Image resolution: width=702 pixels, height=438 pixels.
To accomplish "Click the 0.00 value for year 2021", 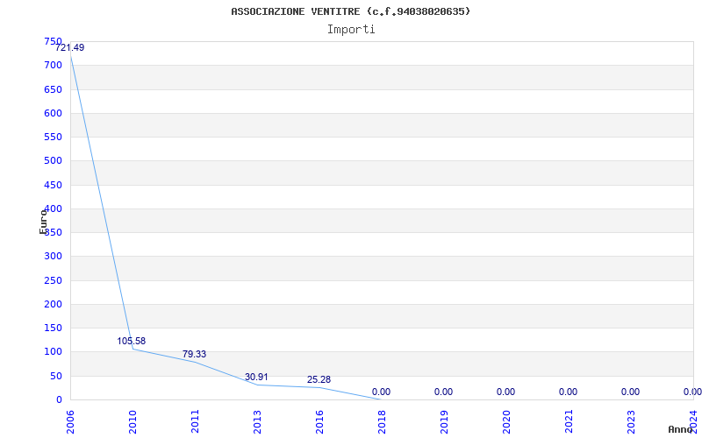I will [568, 392].
